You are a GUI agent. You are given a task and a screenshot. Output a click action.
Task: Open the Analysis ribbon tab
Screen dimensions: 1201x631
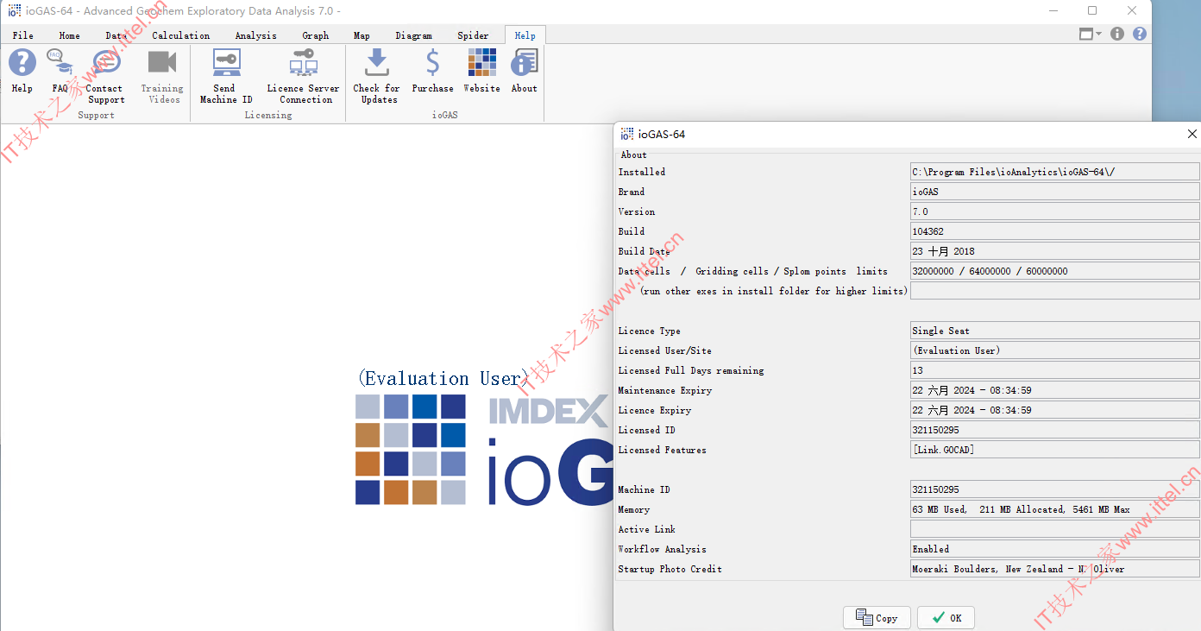tap(256, 35)
